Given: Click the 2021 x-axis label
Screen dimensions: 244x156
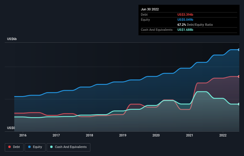Looking at the screenshot, I should [x=190, y=135].
